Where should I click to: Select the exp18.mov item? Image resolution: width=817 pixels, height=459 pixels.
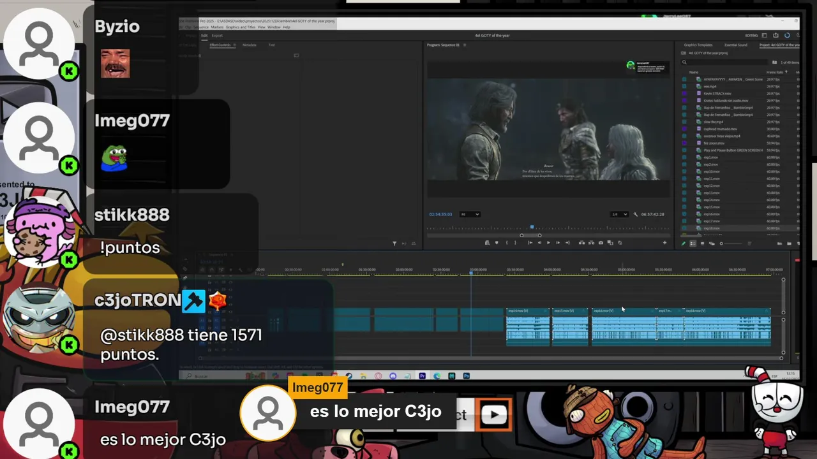coord(712,228)
